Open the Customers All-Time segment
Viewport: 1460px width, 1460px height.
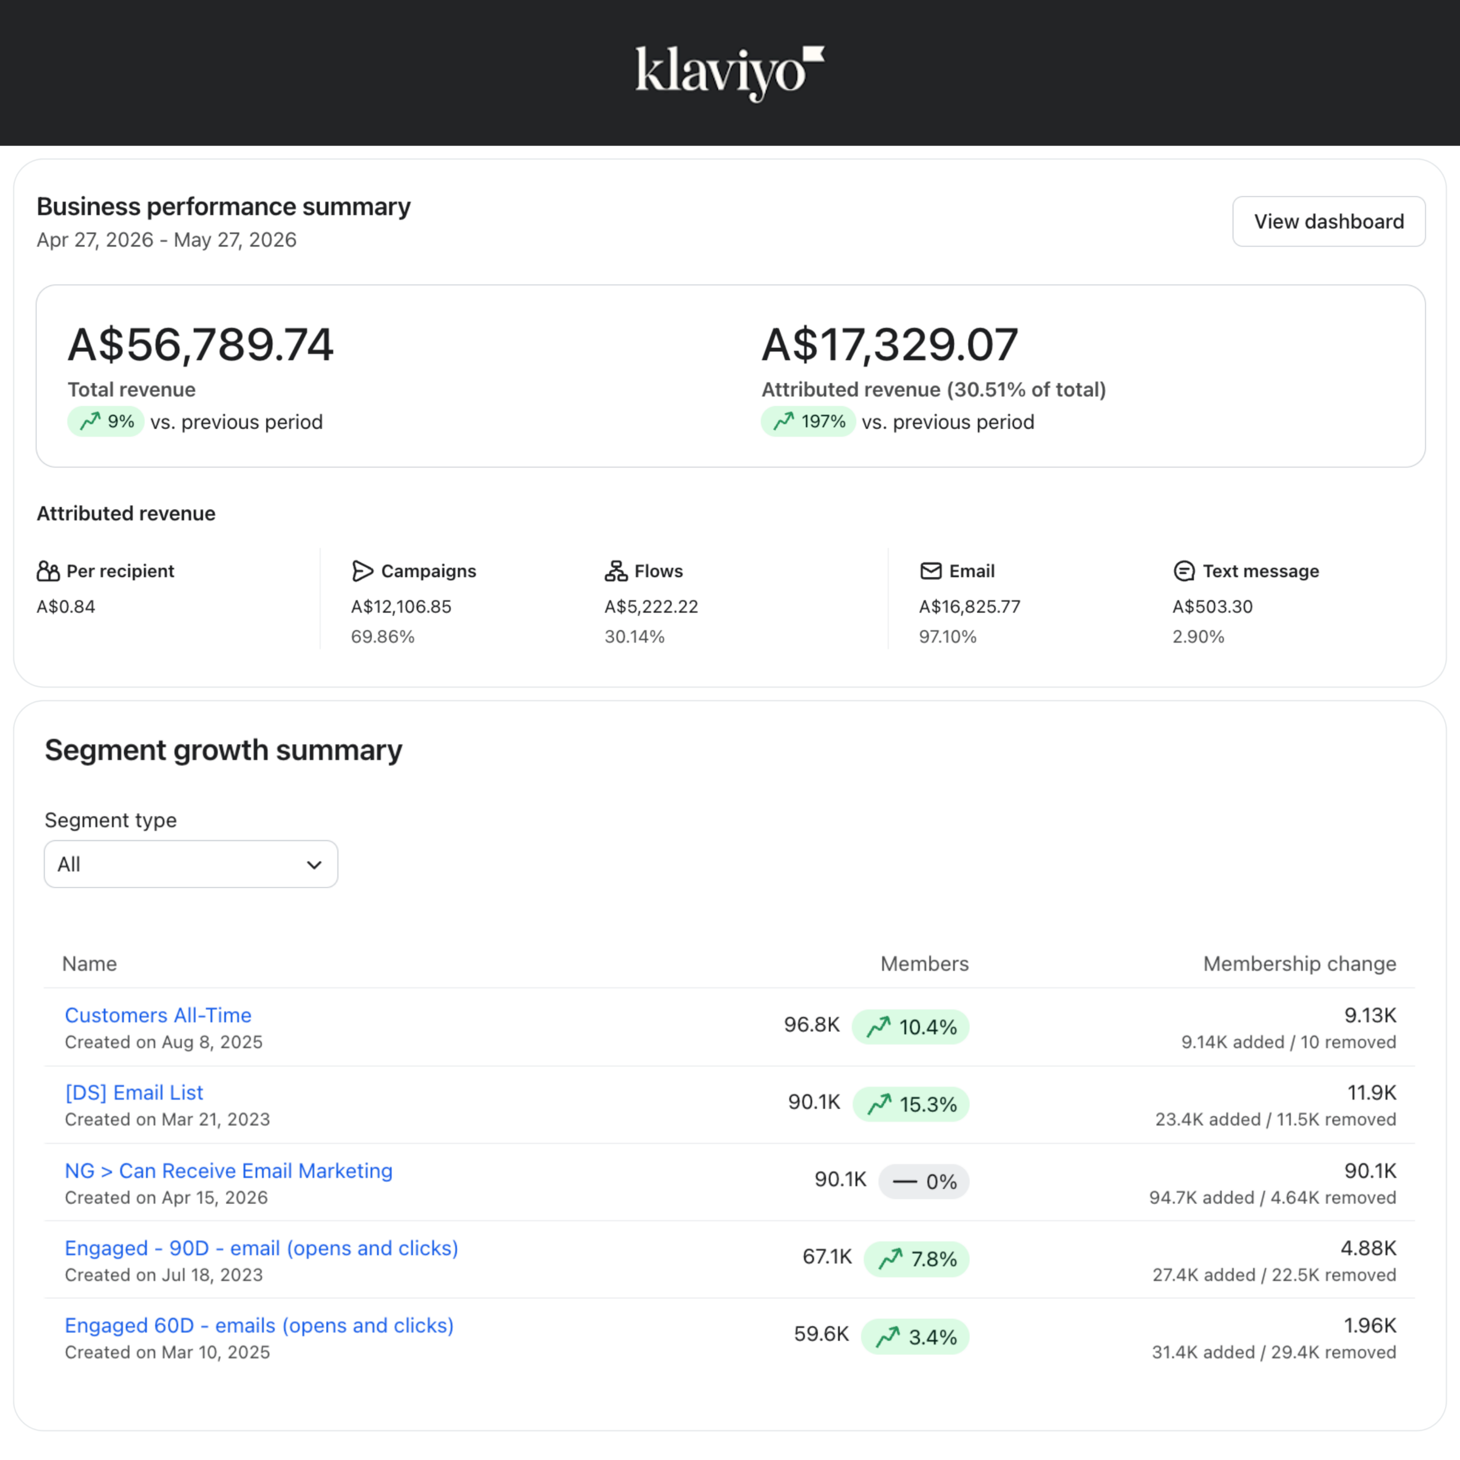[158, 1015]
